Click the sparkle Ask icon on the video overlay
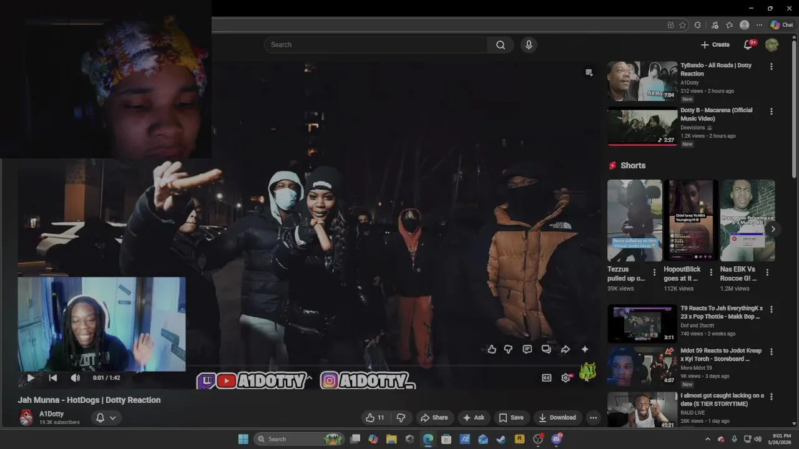 585,349
